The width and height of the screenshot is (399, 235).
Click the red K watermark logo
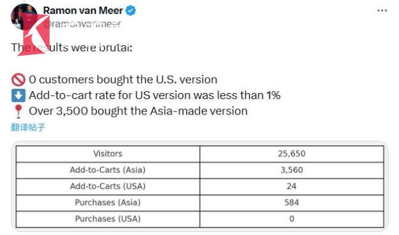click(34, 35)
